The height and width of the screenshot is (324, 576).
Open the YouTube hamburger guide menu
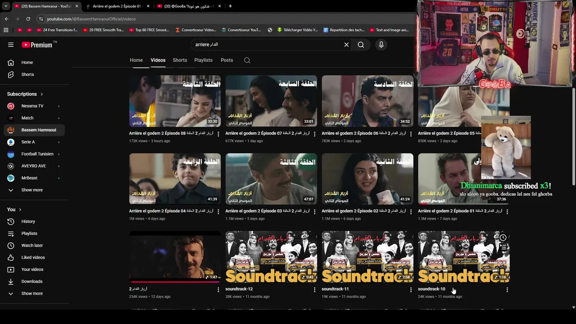[x=11, y=45]
